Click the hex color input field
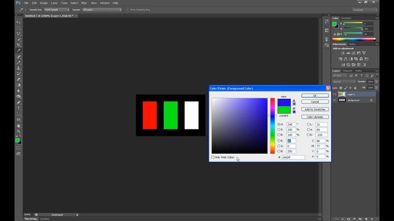This screenshot has height=221, width=394. tap(293, 157)
